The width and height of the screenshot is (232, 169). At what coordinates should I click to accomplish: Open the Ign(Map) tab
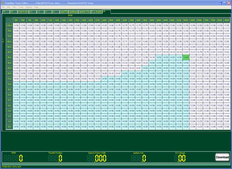[x=73, y=12]
